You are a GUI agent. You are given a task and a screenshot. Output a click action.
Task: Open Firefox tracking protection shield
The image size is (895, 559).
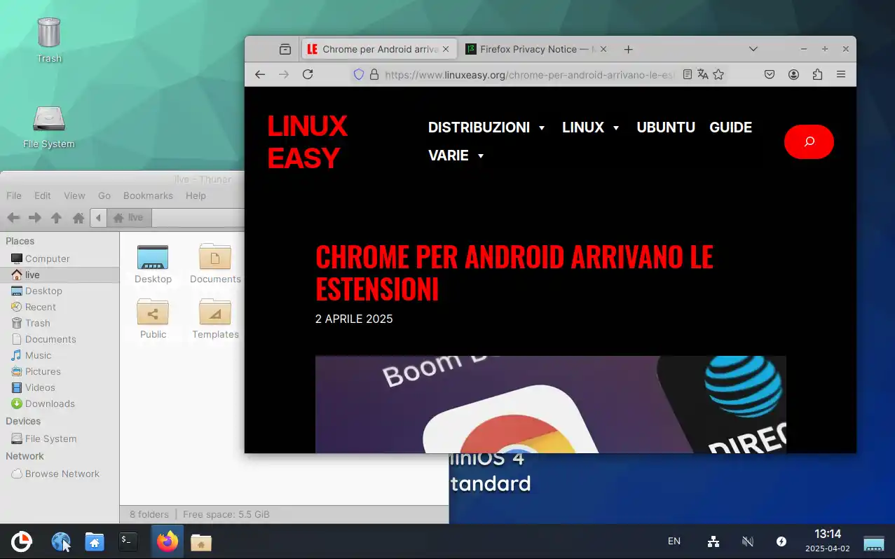point(359,74)
